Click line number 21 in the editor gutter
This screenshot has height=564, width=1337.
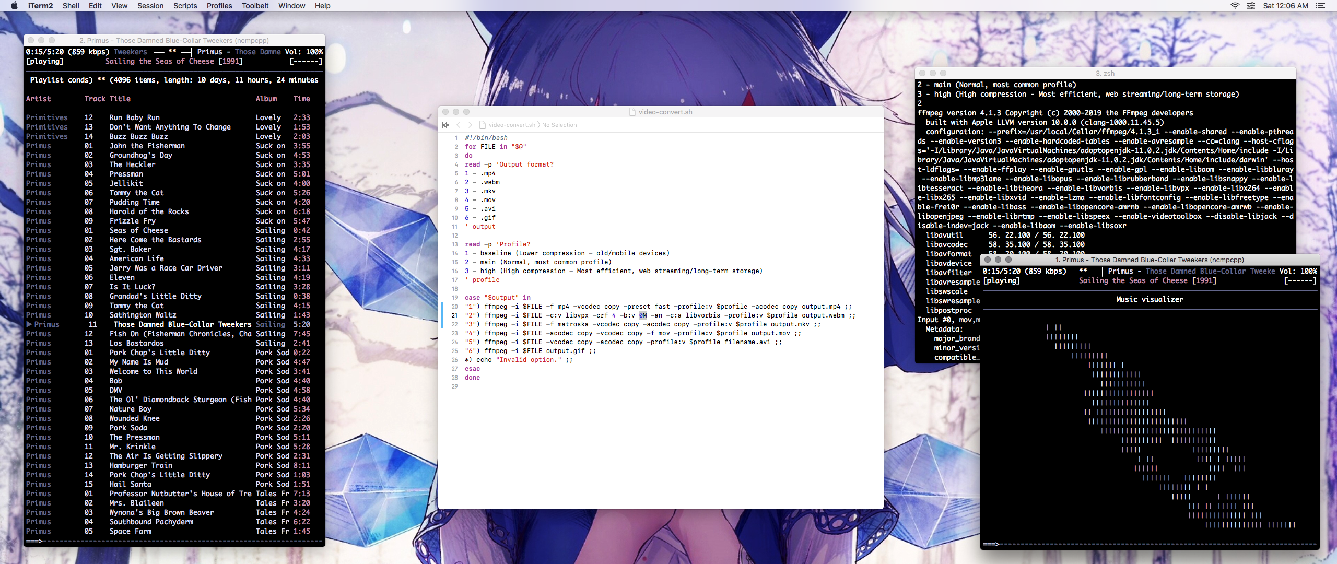click(x=454, y=315)
